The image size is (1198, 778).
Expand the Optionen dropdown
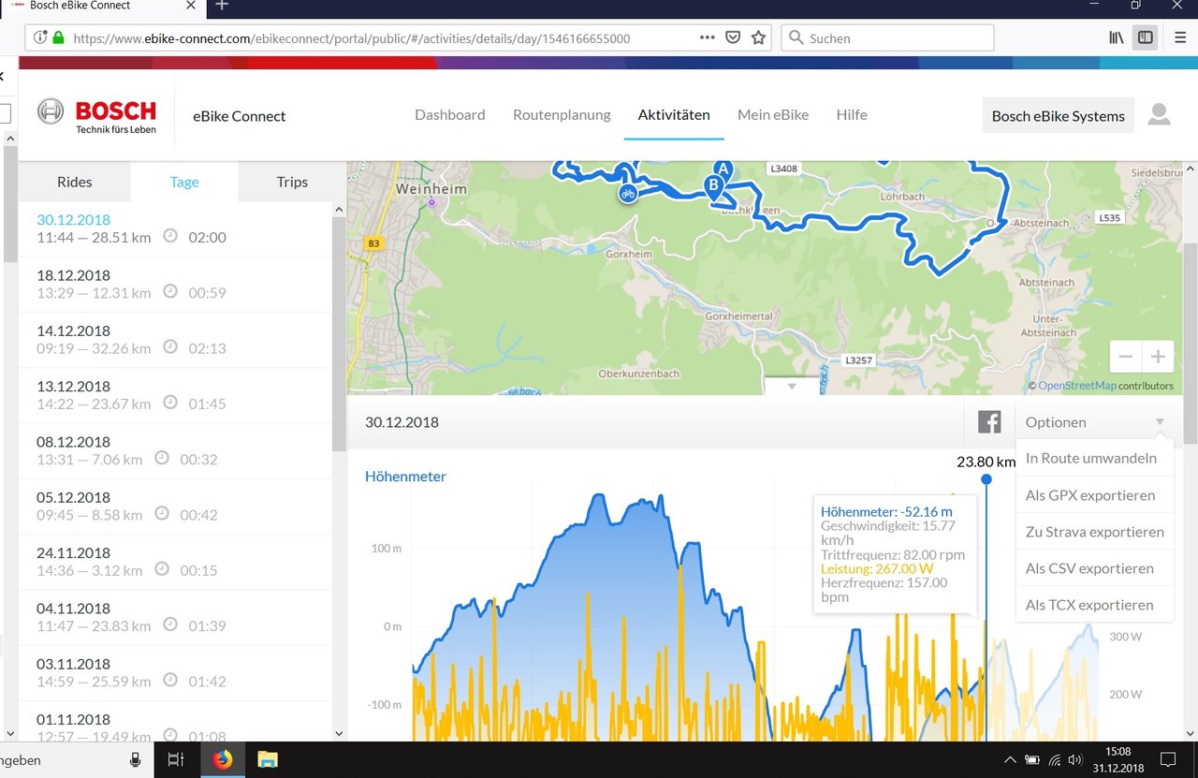(1095, 422)
